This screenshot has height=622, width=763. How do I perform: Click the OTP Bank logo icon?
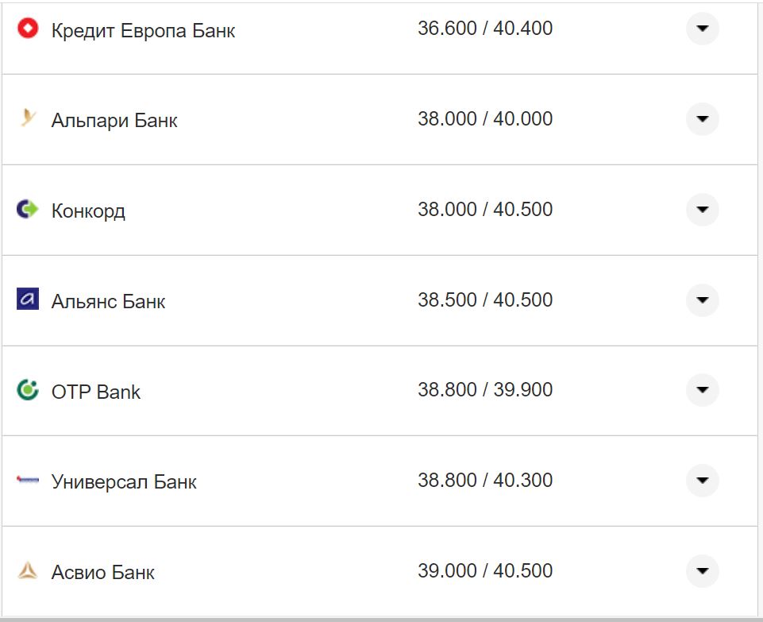tap(28, 390)
